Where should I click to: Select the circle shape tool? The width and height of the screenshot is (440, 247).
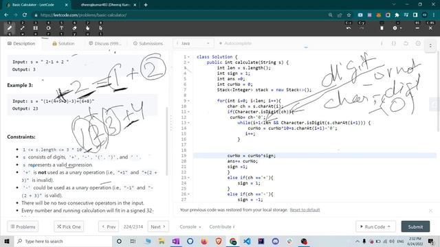click(x=48, y=28)
